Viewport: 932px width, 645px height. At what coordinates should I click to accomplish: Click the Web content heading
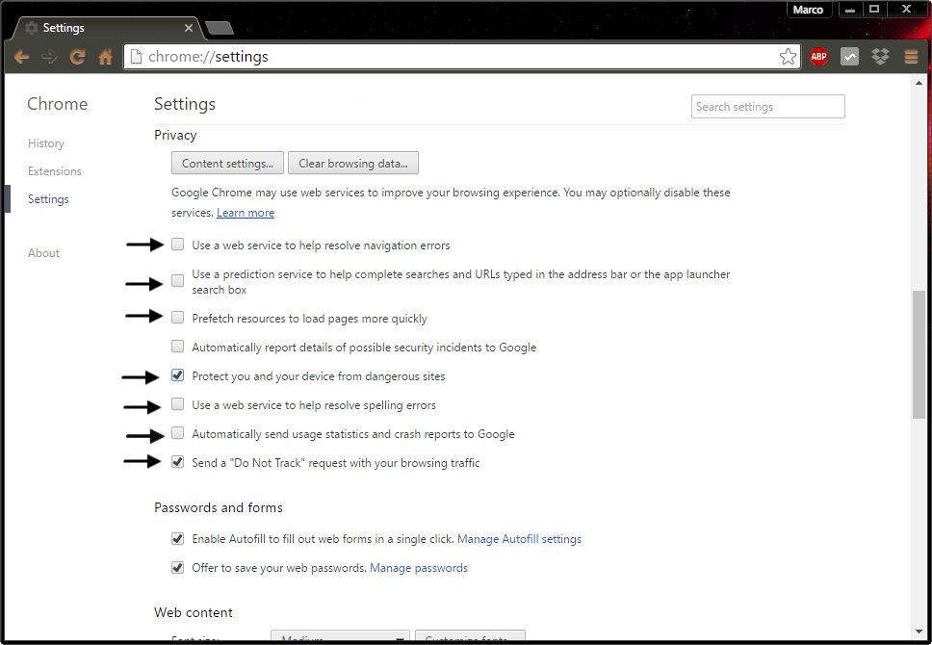point(194,612)
